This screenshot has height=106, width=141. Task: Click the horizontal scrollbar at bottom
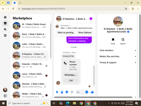(93, 97)
